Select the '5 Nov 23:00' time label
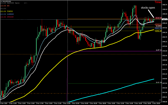The height and width of the screenshot is (105, 168). tap(67, 103)
